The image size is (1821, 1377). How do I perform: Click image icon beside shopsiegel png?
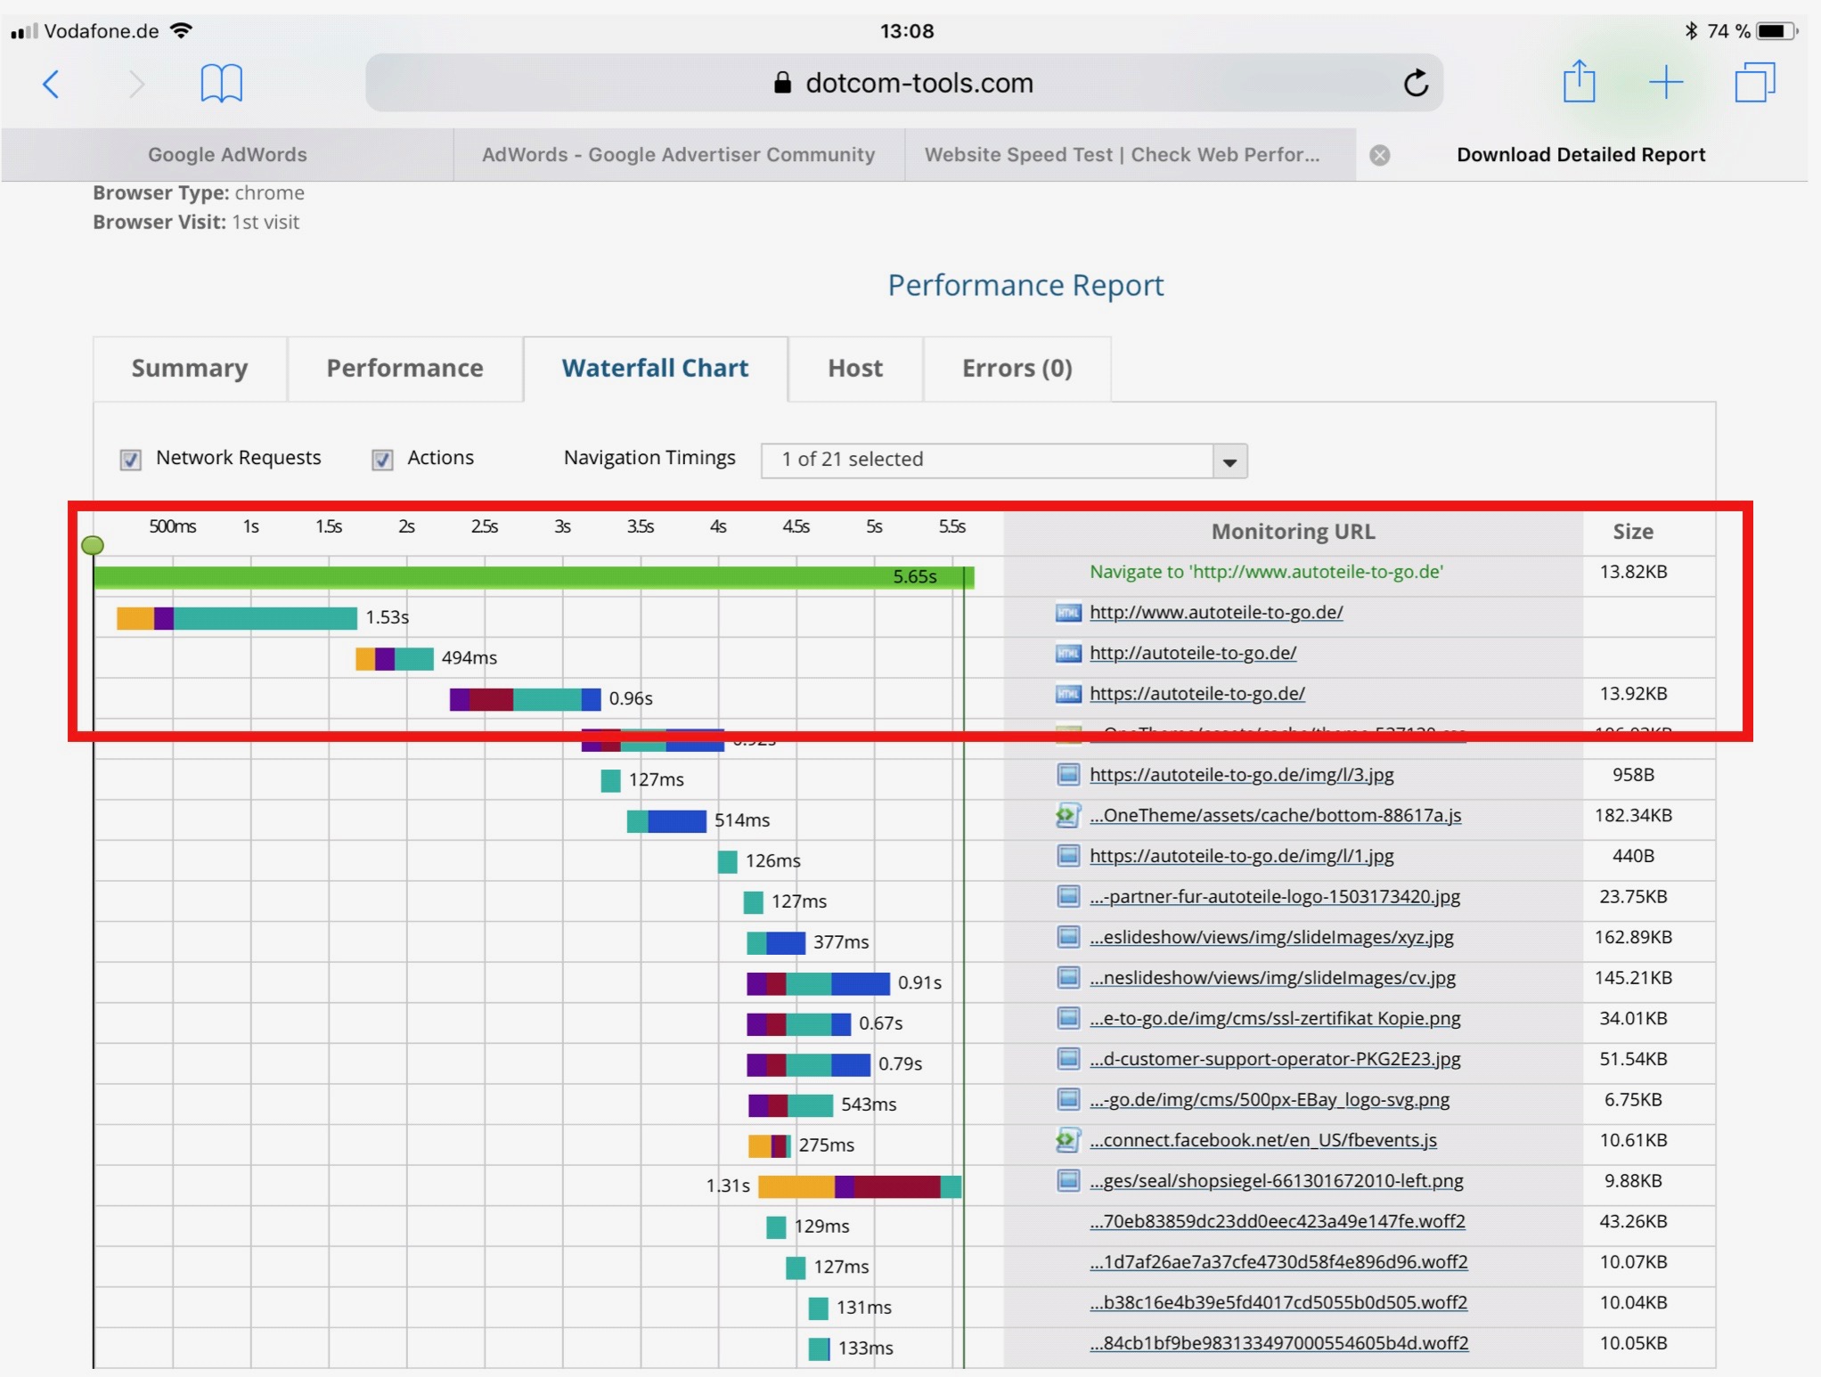point(1068,1181)
